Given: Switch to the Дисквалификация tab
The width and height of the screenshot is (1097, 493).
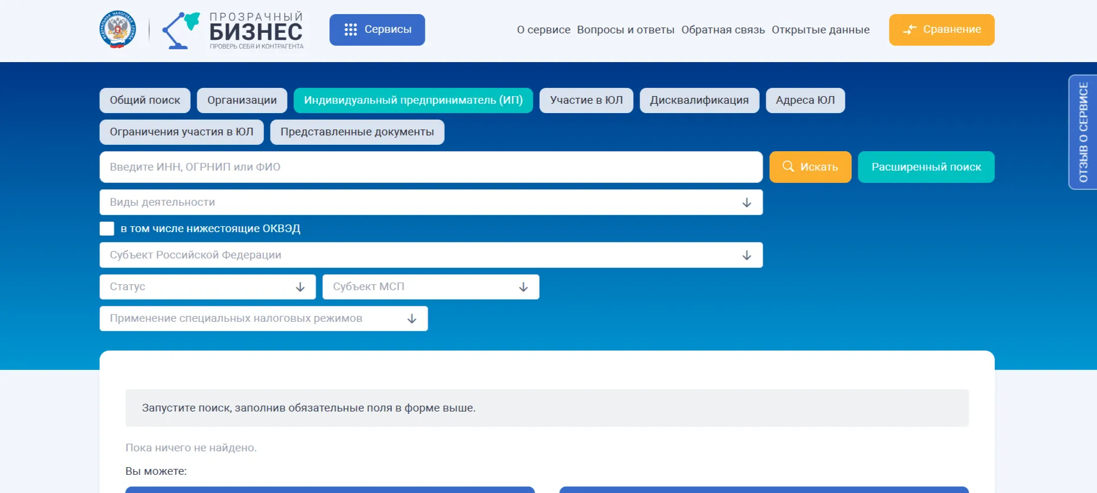Looking at the screenshot, I should coord(699,100).
